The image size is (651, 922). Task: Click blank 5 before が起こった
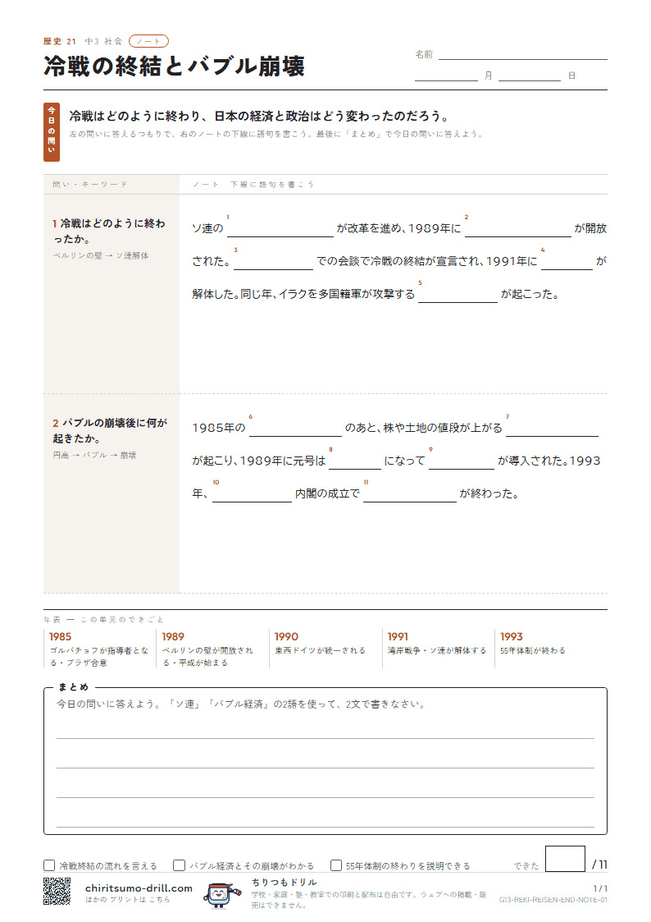pyautogui.click(x=458, y=296)
